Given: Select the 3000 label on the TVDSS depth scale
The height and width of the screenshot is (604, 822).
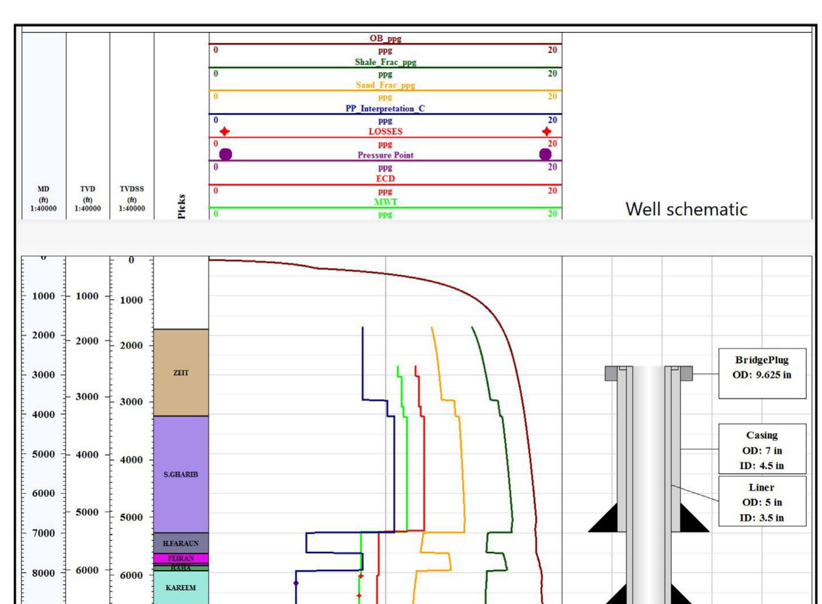Looking at the screenshot, I should (132, 402).
